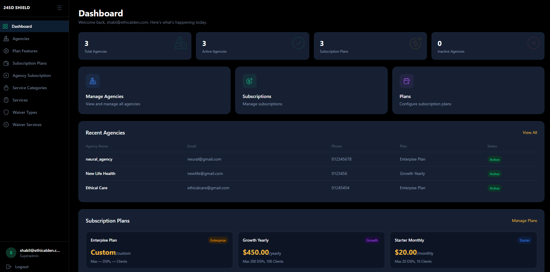
Task: Click email newlife@gmail.com
Action: [x=205, y=174]
